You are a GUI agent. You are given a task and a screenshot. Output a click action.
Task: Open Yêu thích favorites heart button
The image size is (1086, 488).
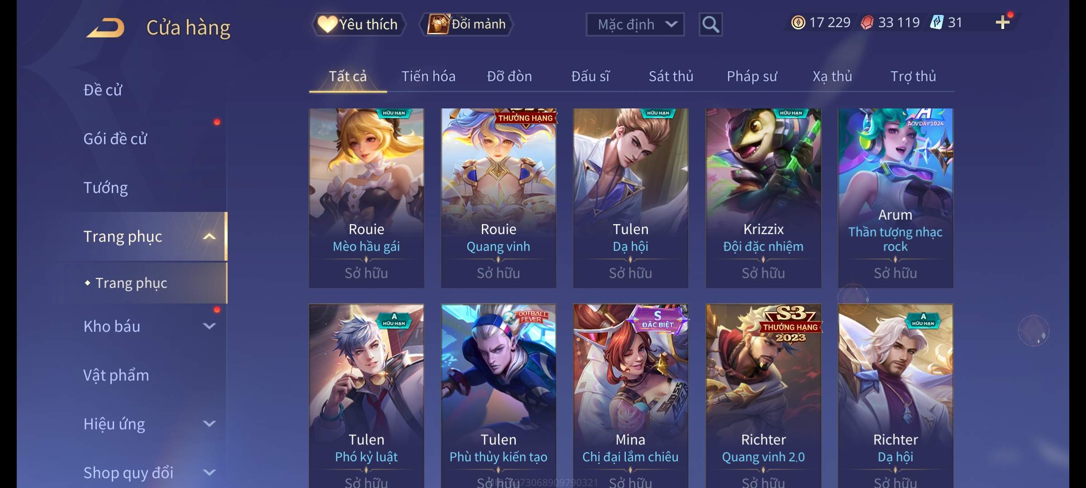tap(358, 24)
